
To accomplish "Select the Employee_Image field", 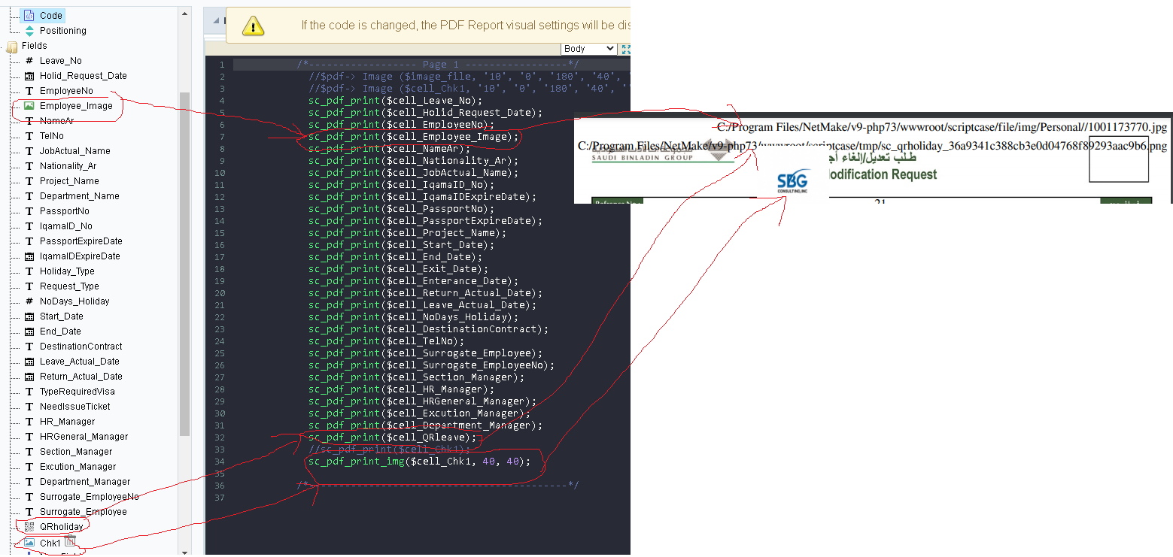I will (76, 106).
